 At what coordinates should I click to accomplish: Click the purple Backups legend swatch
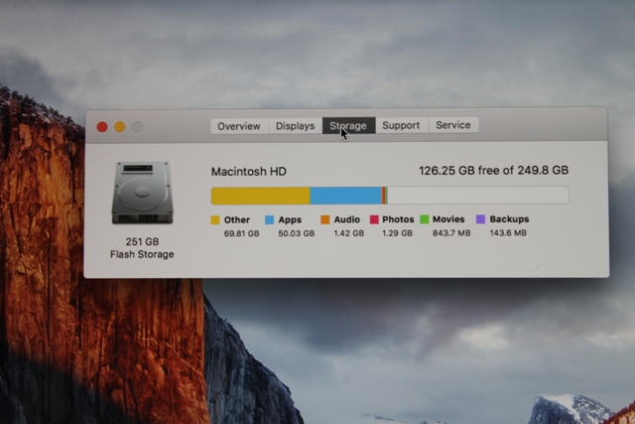coord(480,219)
